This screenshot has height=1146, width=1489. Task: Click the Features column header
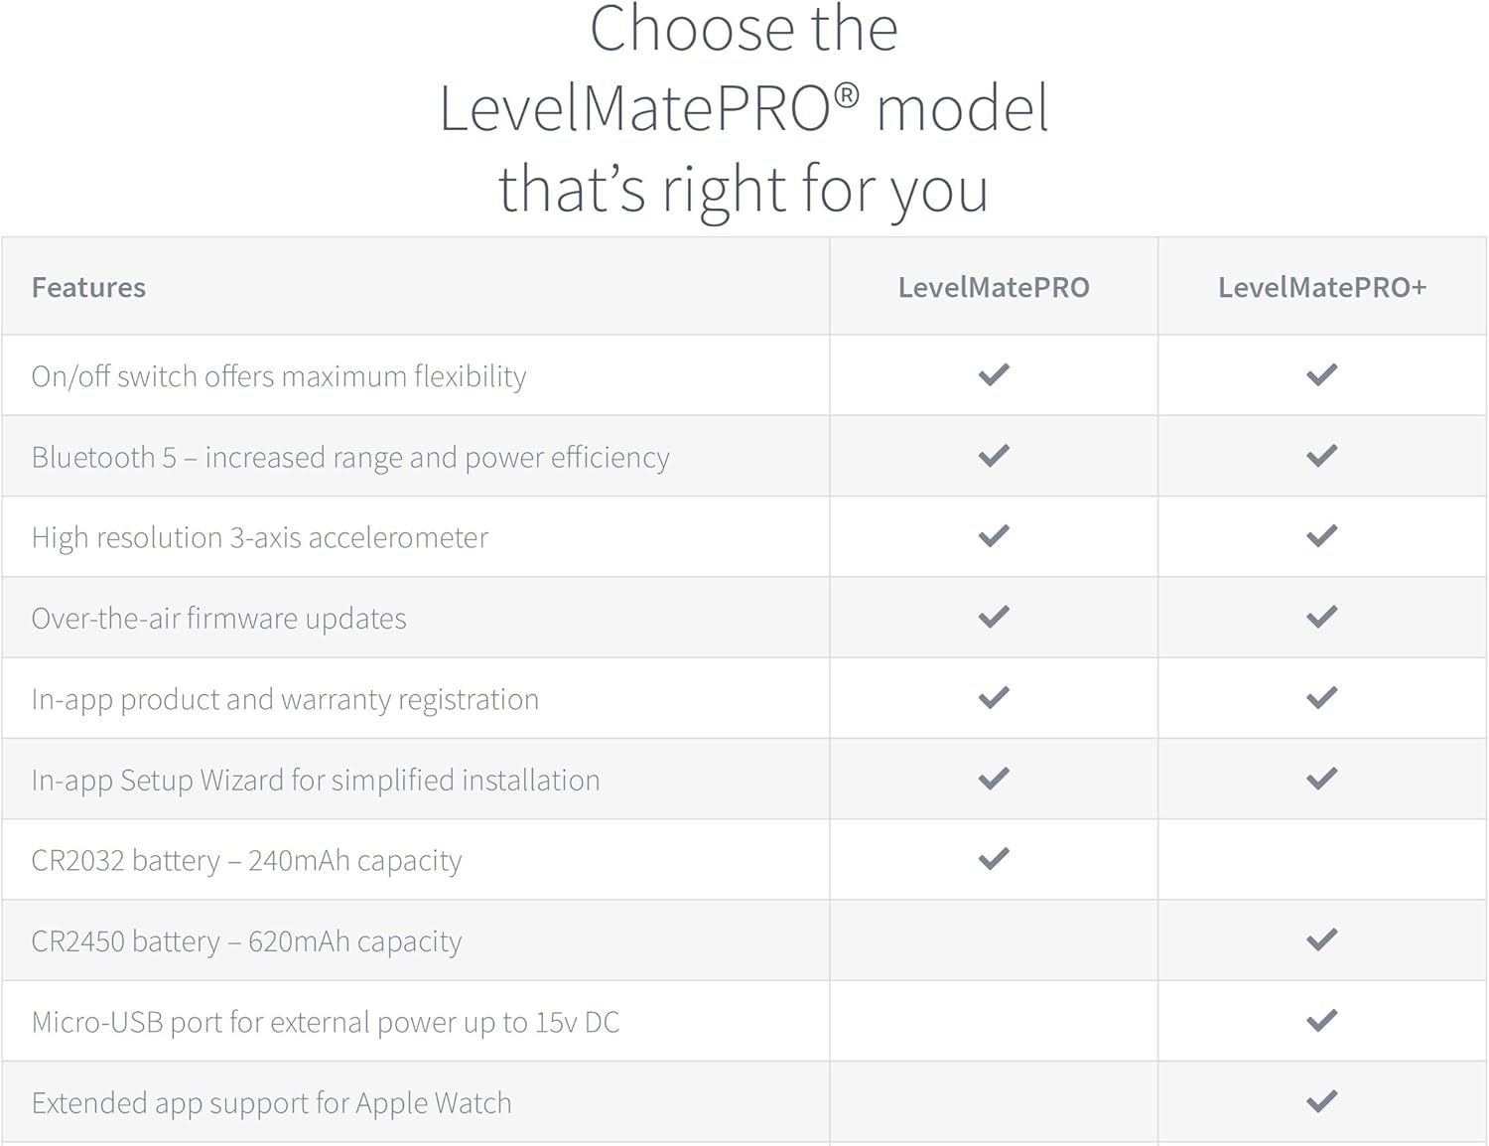(x=88, y=288)
